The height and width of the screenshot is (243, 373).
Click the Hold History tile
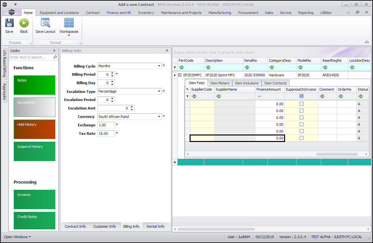pyautogui.click(x=34, y=129)
